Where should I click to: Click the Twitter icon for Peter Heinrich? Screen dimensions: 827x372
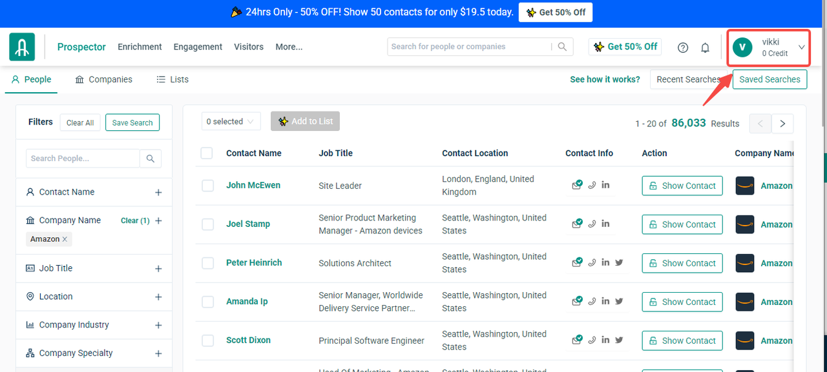[619, 262]
